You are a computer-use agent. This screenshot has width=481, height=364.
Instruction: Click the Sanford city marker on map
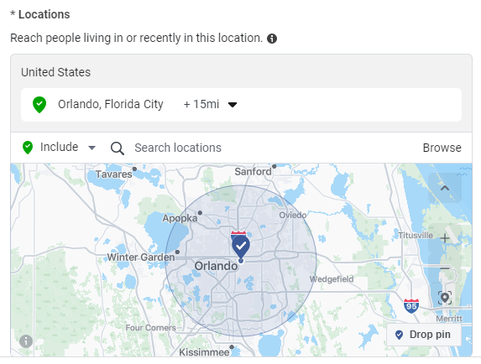click(x=274, y=166)
